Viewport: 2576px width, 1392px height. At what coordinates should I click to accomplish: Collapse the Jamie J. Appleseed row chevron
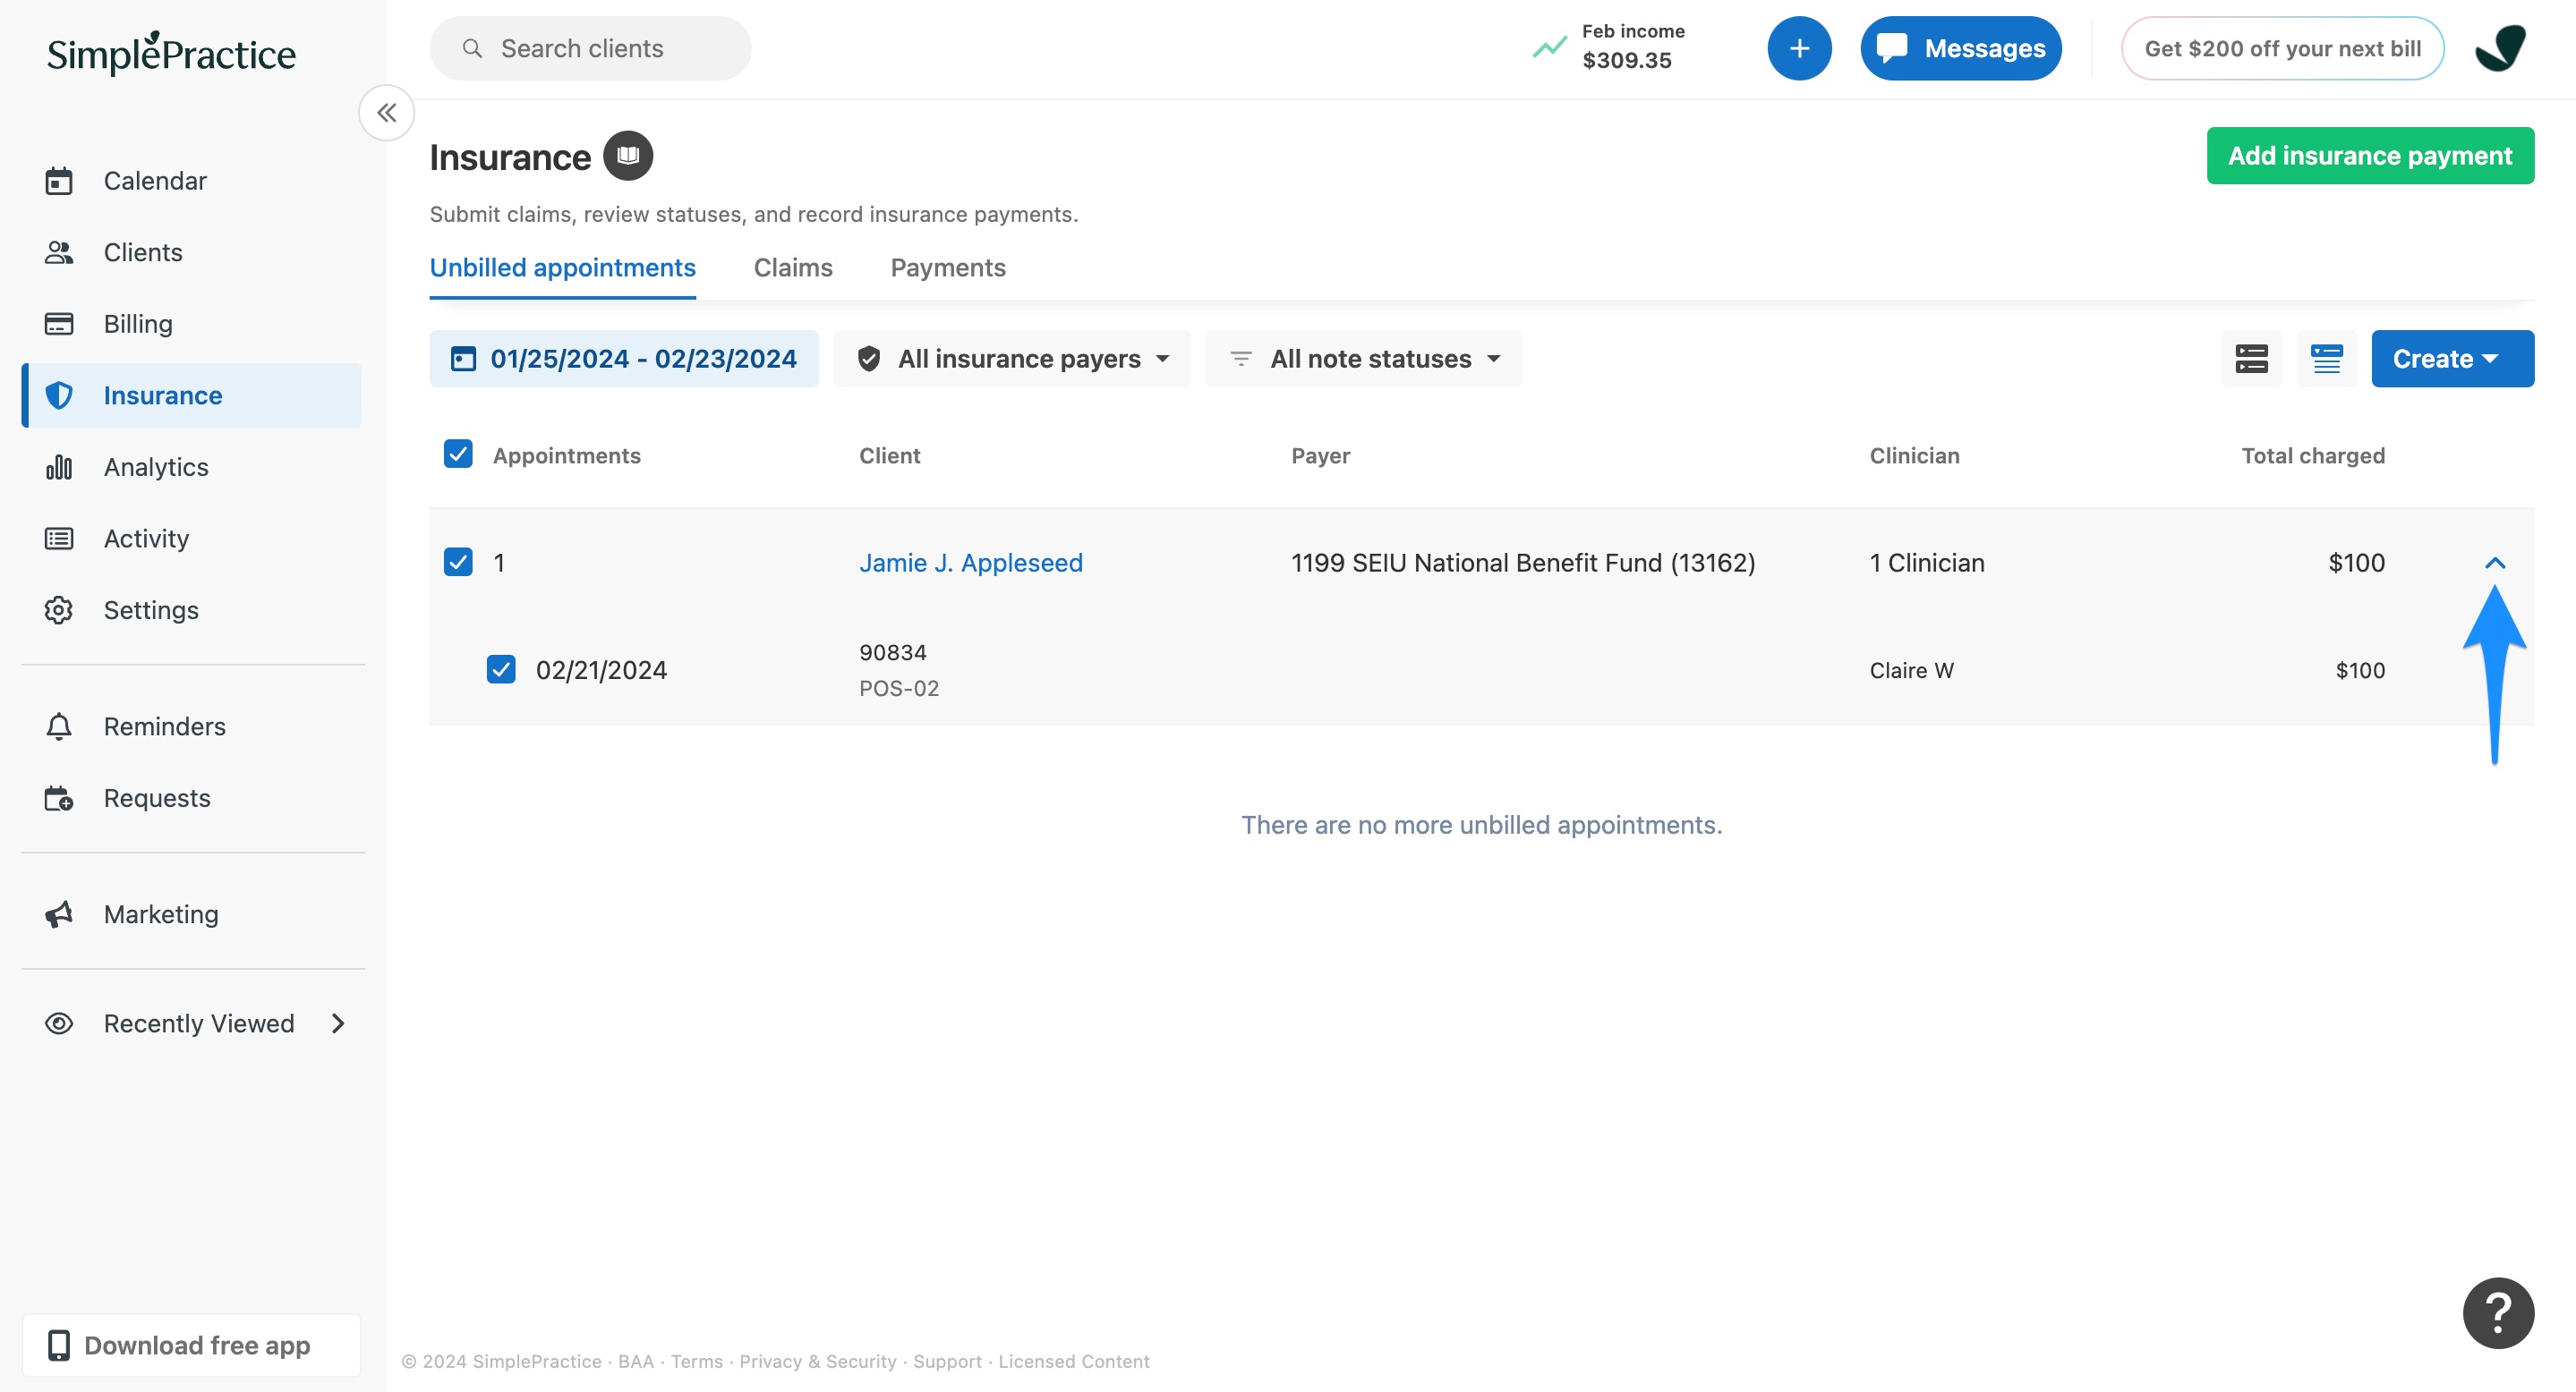[2495, 563]
